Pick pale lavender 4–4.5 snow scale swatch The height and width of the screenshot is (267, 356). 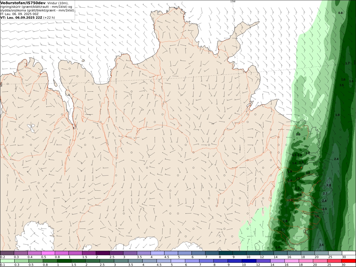point(158,253)
